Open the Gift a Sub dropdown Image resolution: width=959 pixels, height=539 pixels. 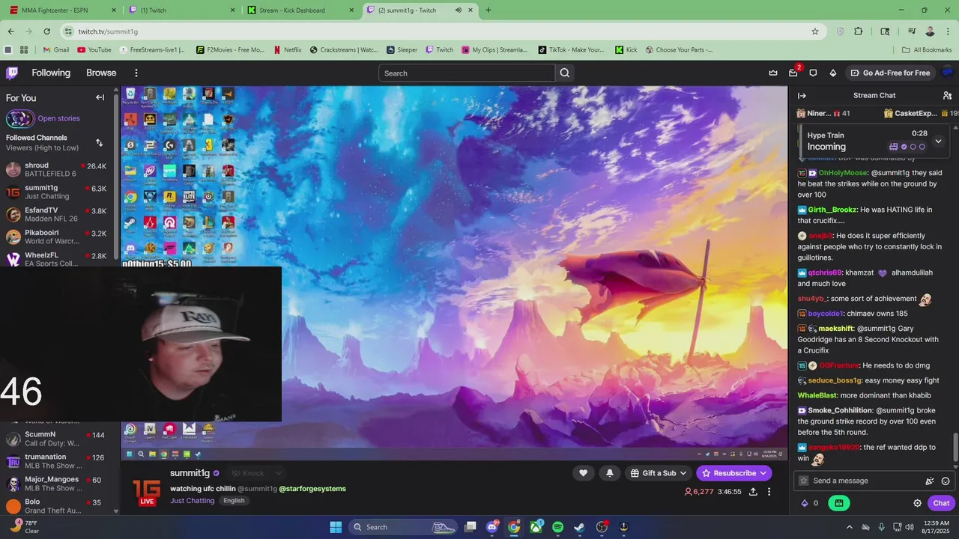point(659,473)
